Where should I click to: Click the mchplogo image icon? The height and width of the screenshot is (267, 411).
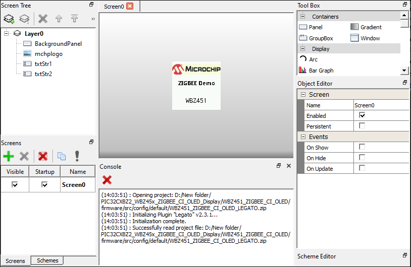(27, 53)
